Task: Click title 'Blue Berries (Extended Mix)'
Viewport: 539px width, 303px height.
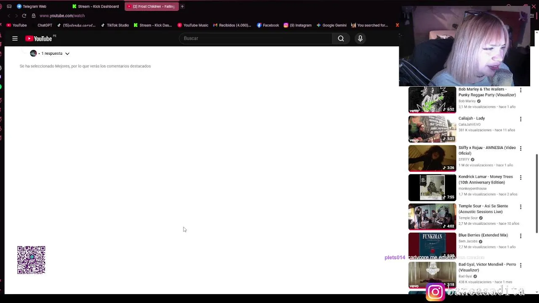Action: pos(483,235)
